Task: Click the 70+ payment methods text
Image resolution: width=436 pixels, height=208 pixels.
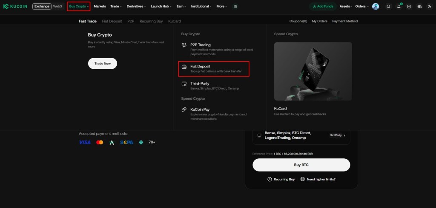Action: tap(152, 142)
